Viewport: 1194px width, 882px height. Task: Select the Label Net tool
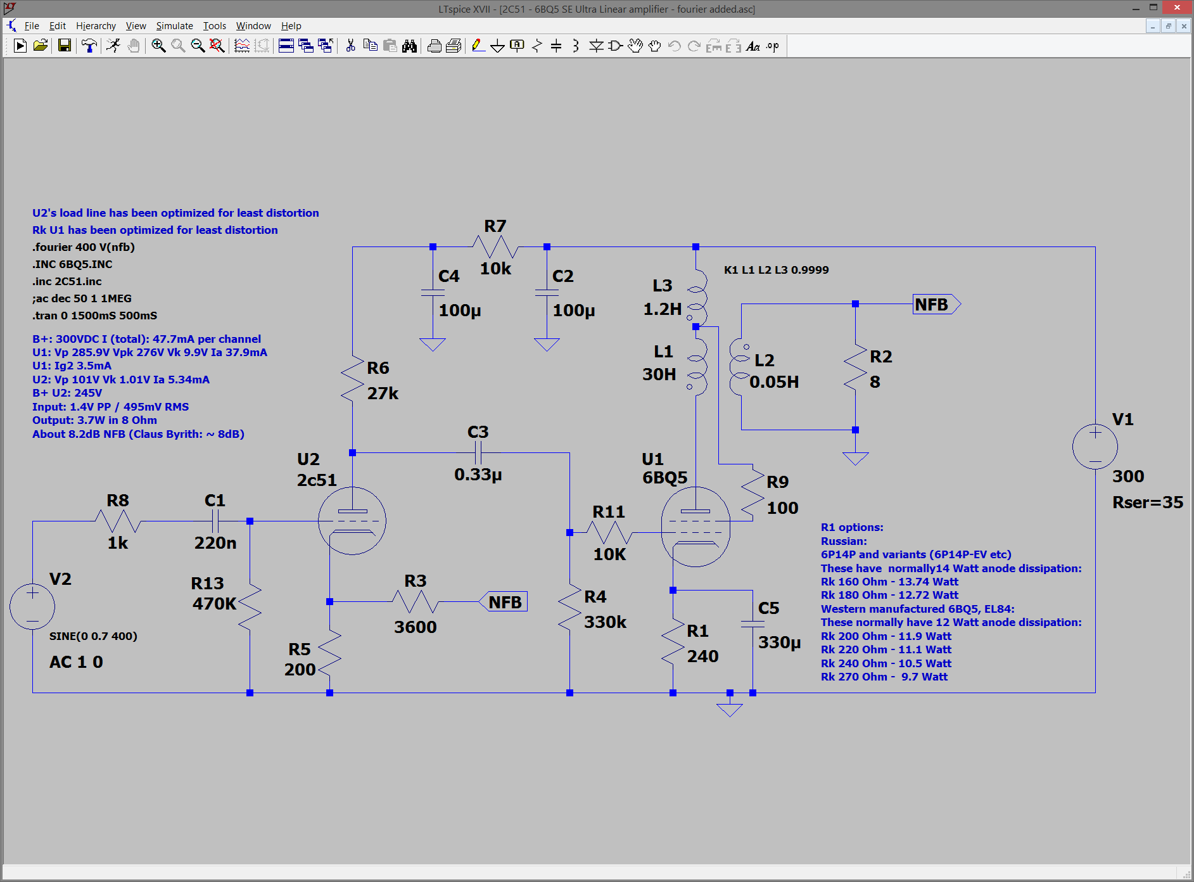[518, 46]
